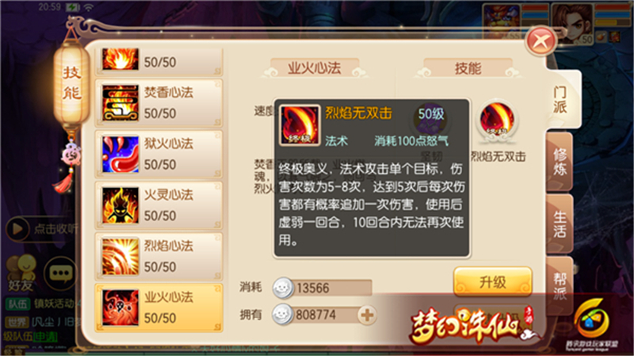Screen dimensions: 634x356
Task: Open the 技能 header tab
Action: [468, 67]
